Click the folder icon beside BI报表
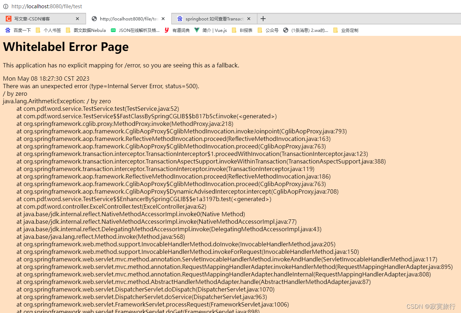Viewport: 461px width, 313px height. tap(234, 30)
